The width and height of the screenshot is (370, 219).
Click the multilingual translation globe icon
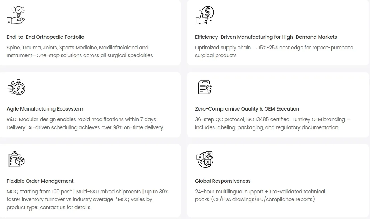point(205,159)
